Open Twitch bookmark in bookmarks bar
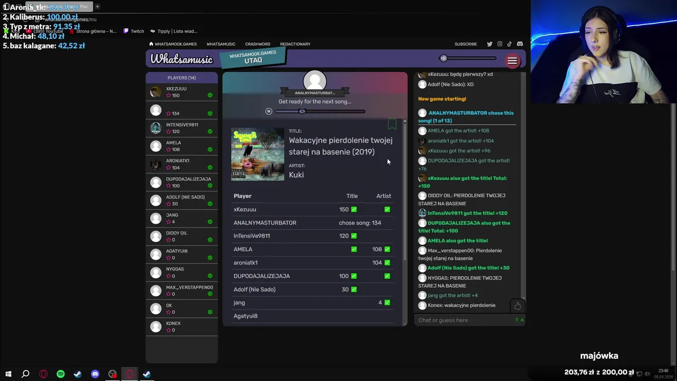The height and width of the screenshot is (381, 677). click(133, 31)
